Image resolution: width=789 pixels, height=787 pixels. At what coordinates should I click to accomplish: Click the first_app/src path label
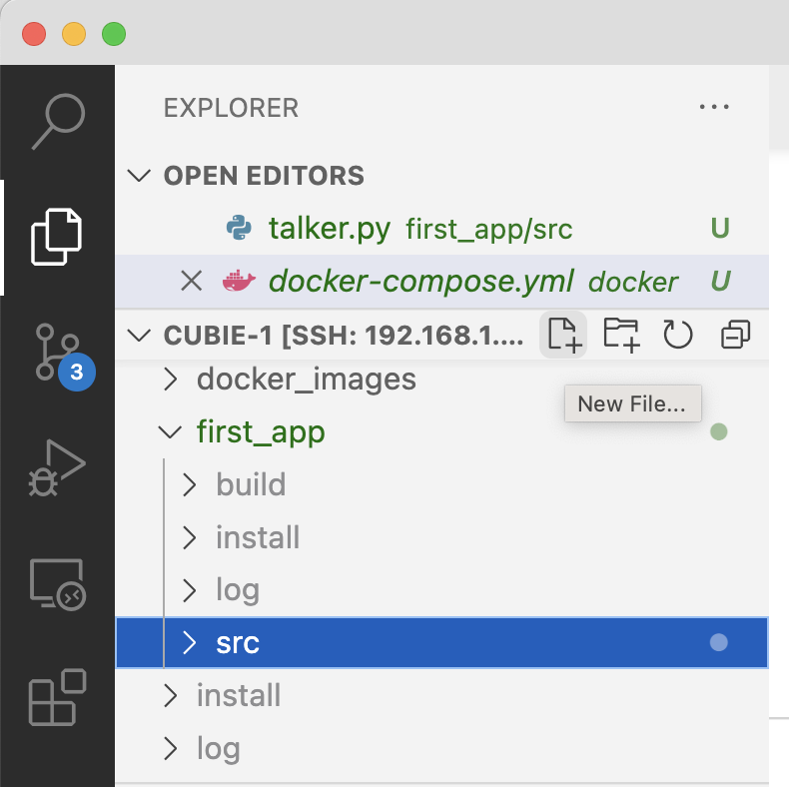[x=489, y=230]
